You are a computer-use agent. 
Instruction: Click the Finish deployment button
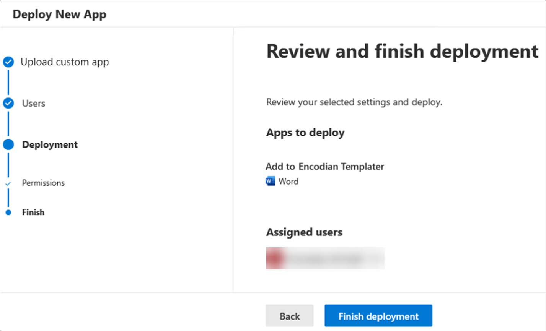(x=378, y=316)
